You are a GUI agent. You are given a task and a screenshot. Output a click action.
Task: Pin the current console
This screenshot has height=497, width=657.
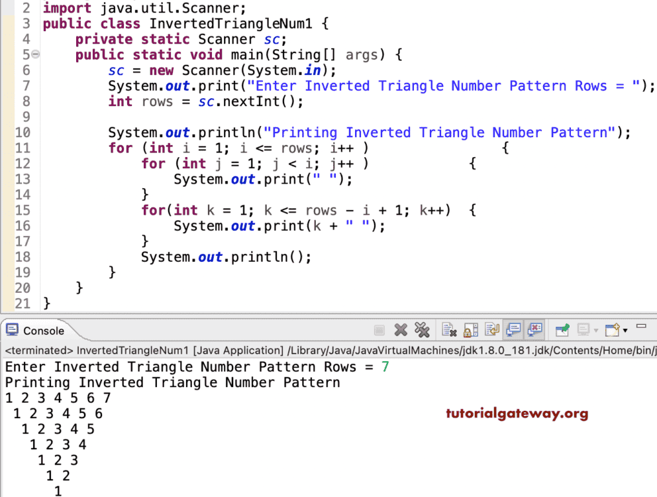click(x=562, y=329)
